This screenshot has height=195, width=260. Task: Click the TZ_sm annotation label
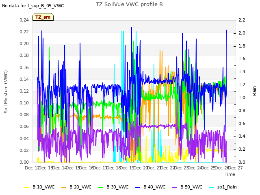[43, 17]
